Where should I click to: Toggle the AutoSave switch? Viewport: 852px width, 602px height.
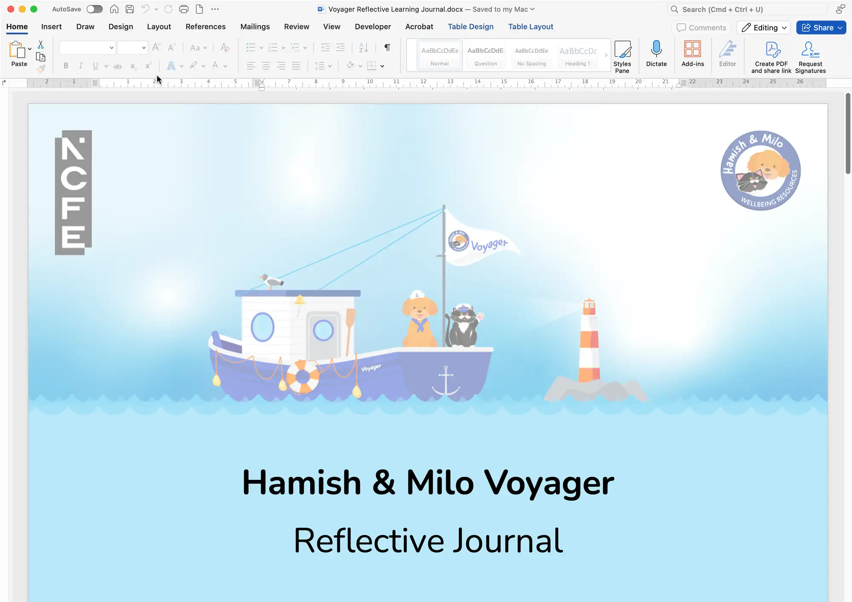tap(95, 9)
